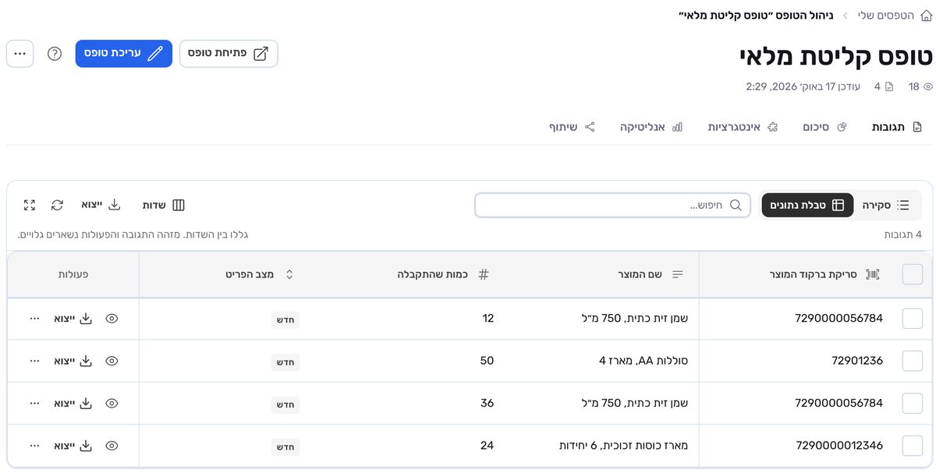Open row actions menu for barcode 7290000012346

click(34, 446)
